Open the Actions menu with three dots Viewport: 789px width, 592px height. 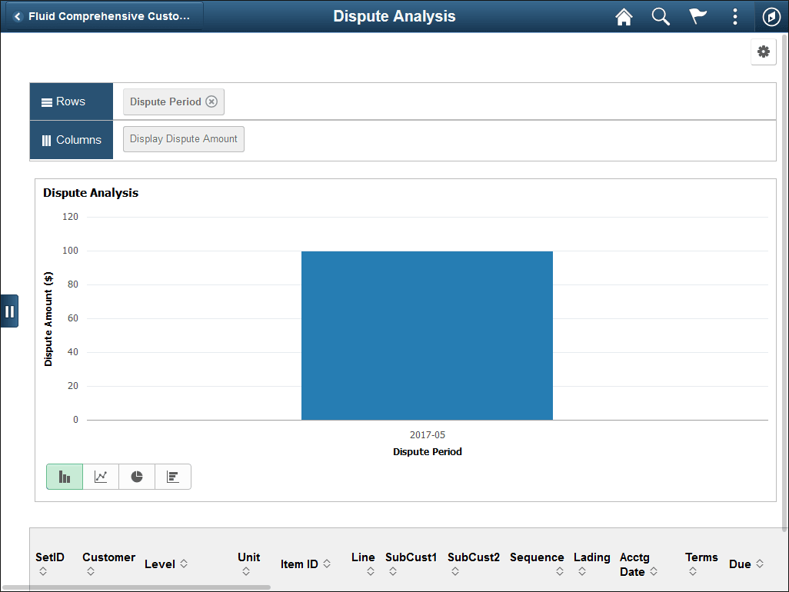coord(734,16)
